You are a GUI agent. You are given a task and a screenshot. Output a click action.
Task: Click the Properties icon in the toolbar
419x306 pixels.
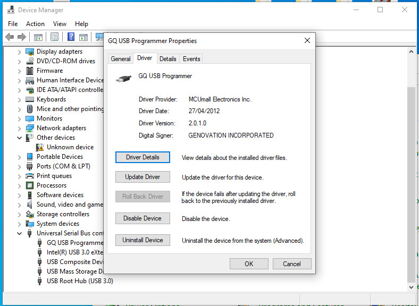(x=54, y=37)
